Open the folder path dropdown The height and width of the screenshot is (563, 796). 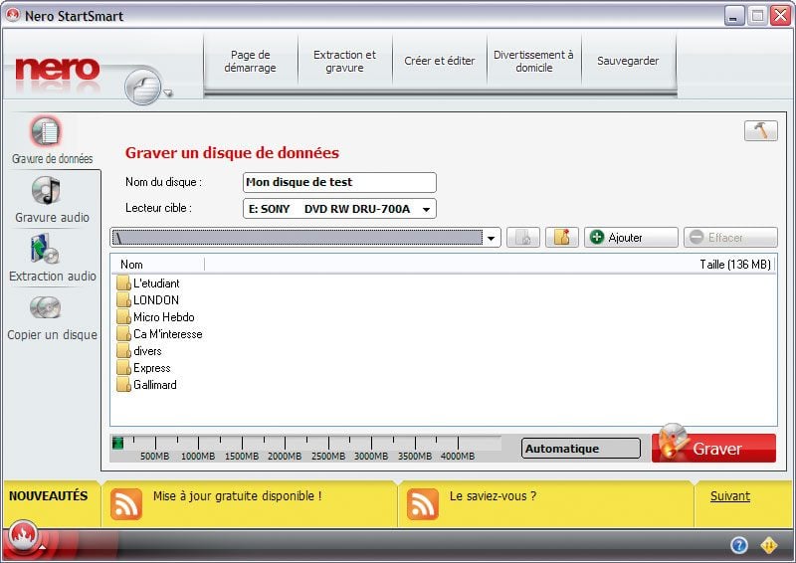click(x=492, y=239)
